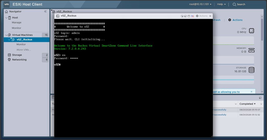Screen dimensions: 267x140
Task: Click the Memory module icon
Action: (x=252, y=50)
